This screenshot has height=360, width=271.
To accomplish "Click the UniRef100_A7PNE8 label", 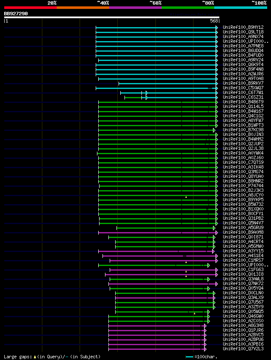I will 243,46.
